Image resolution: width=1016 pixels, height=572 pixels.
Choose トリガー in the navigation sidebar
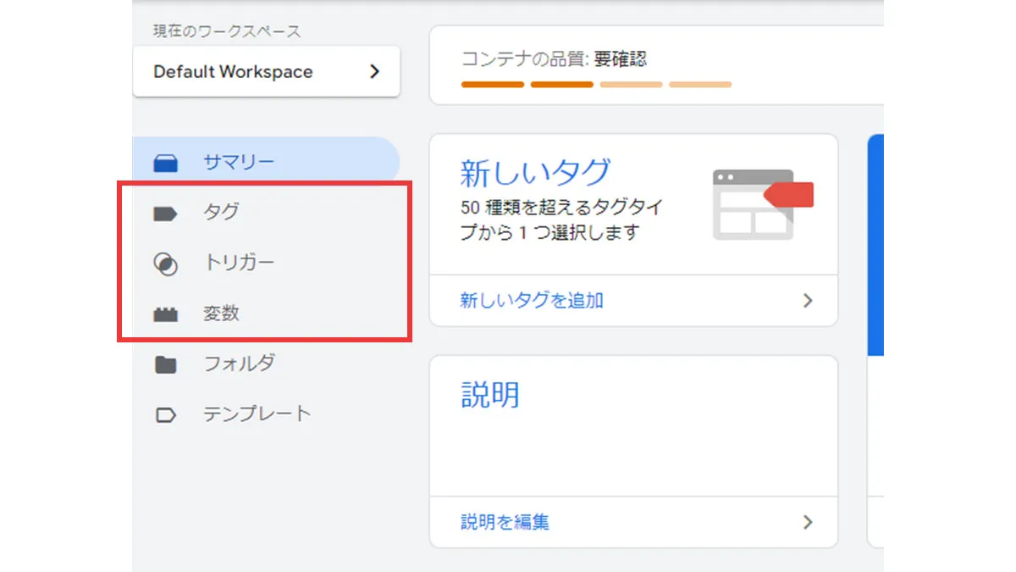pyautogui.click(x=240, y=262)
